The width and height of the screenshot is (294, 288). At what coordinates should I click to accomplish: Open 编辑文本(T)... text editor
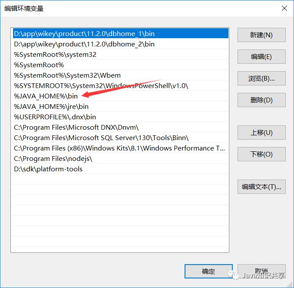261,187
